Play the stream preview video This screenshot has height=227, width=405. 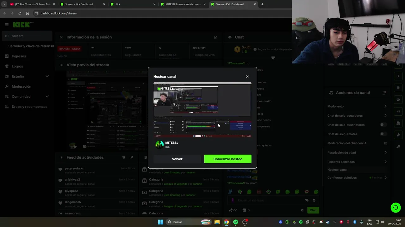[75, 147]
